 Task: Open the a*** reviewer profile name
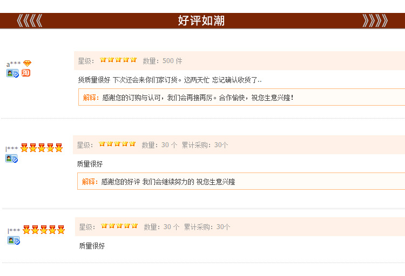13,64
